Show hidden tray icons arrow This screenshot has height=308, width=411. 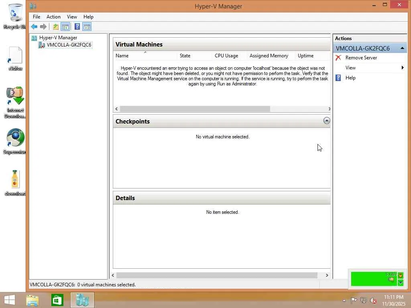(344, 300)
